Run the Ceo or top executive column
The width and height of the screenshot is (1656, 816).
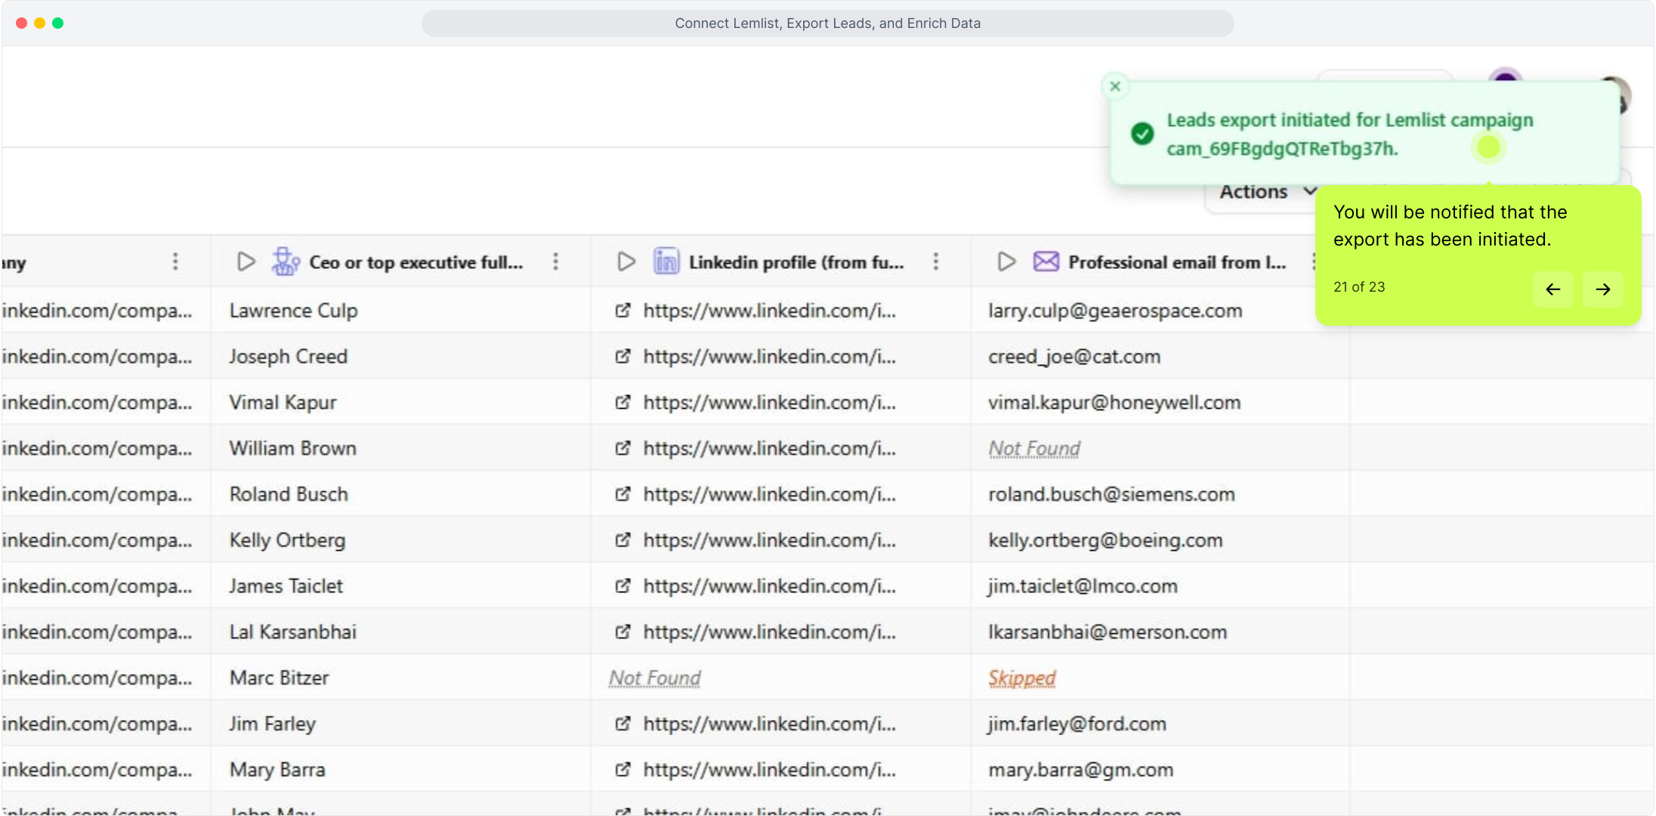[x=246, y=261]
